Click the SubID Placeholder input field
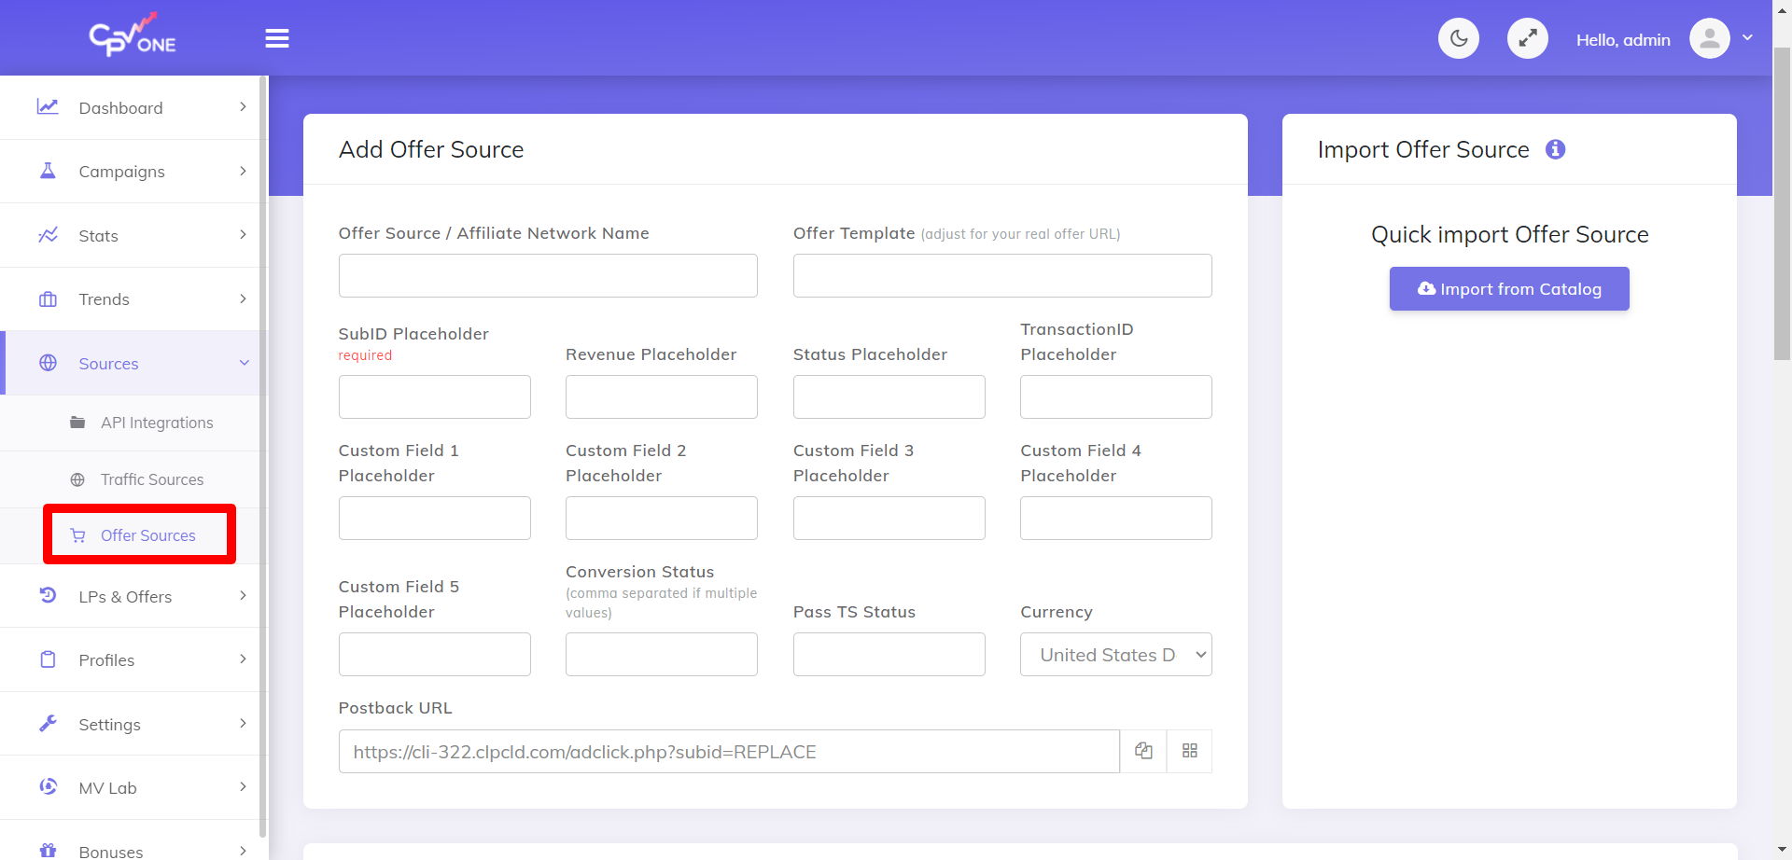The image size is (1792, 860). pos(434,397)
